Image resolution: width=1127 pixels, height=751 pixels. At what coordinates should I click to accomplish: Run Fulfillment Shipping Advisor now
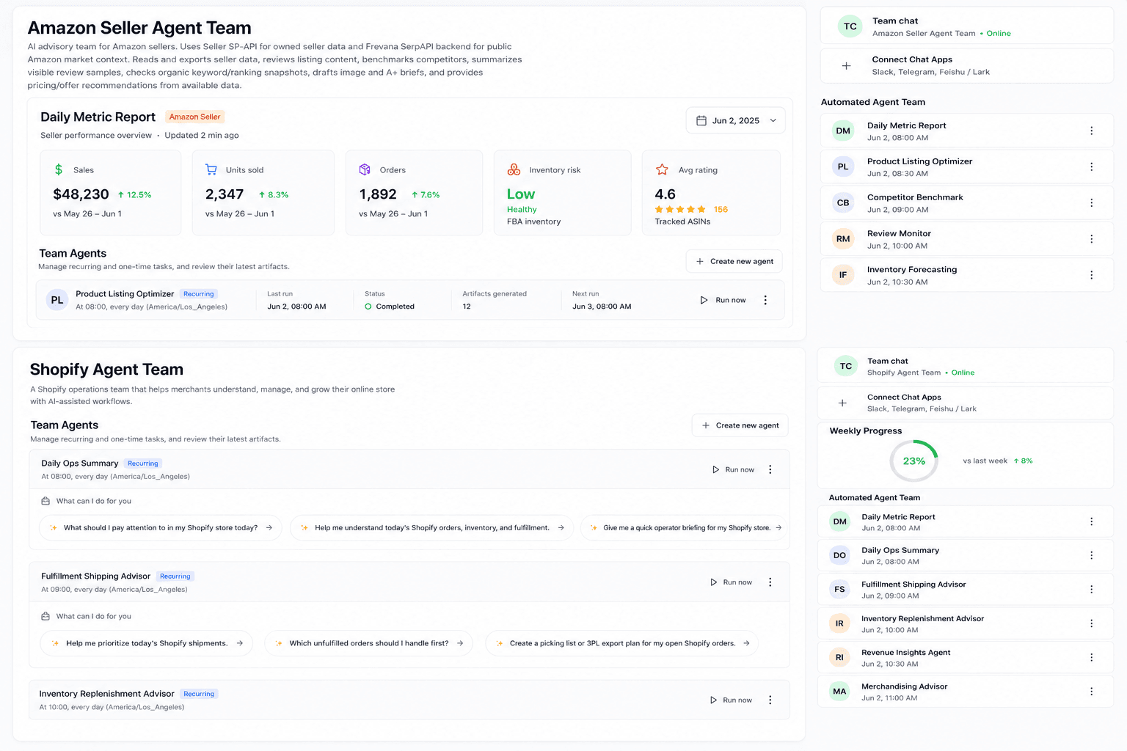tap(731, 582)
